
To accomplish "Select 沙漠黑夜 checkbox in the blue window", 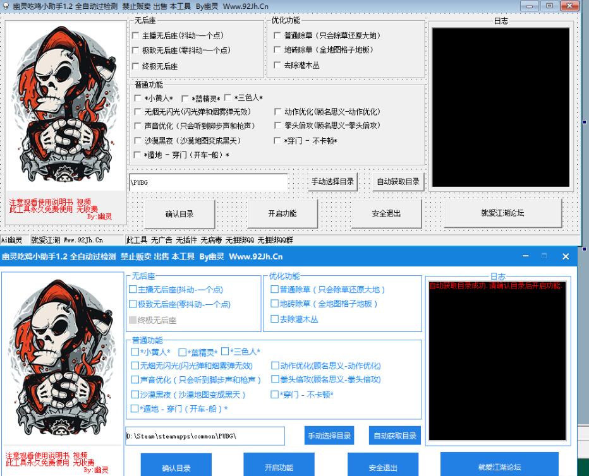I will [135, 394].
